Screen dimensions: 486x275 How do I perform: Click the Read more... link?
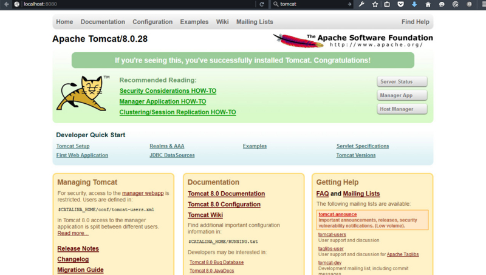coord(73,233)
